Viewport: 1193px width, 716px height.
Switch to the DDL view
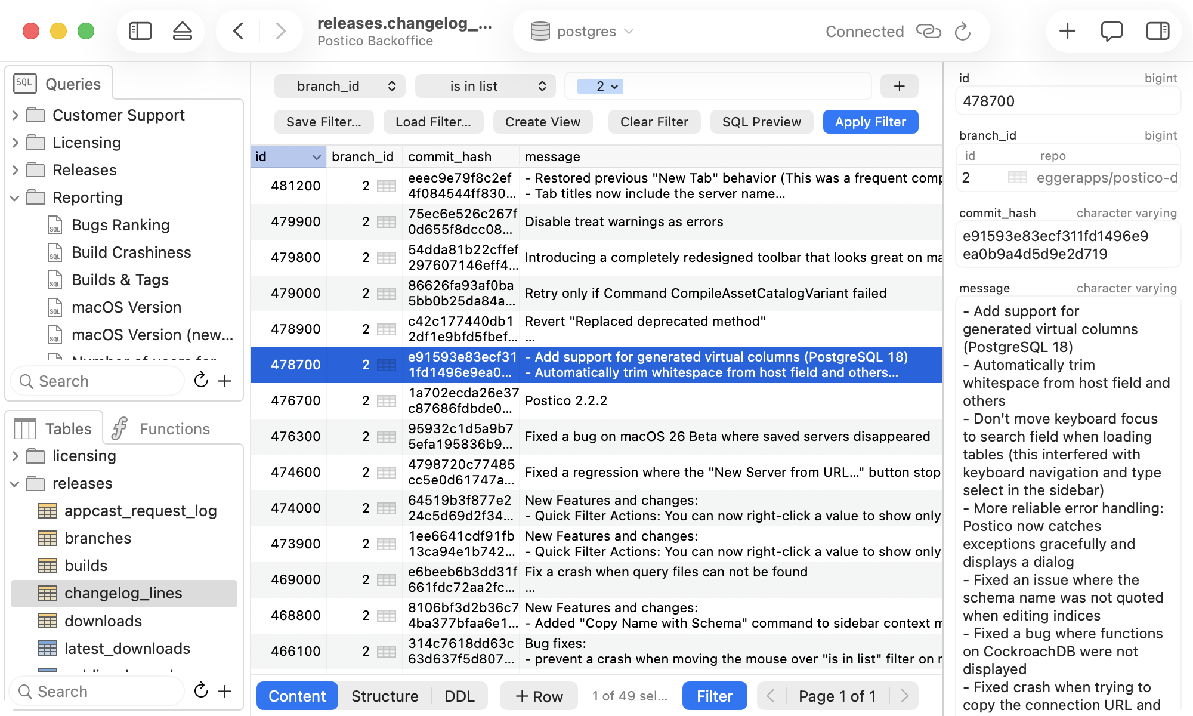coord(459,696)
